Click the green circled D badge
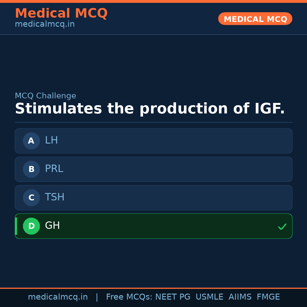The height and width of the screenshot is (307, 307). (31, 226)
